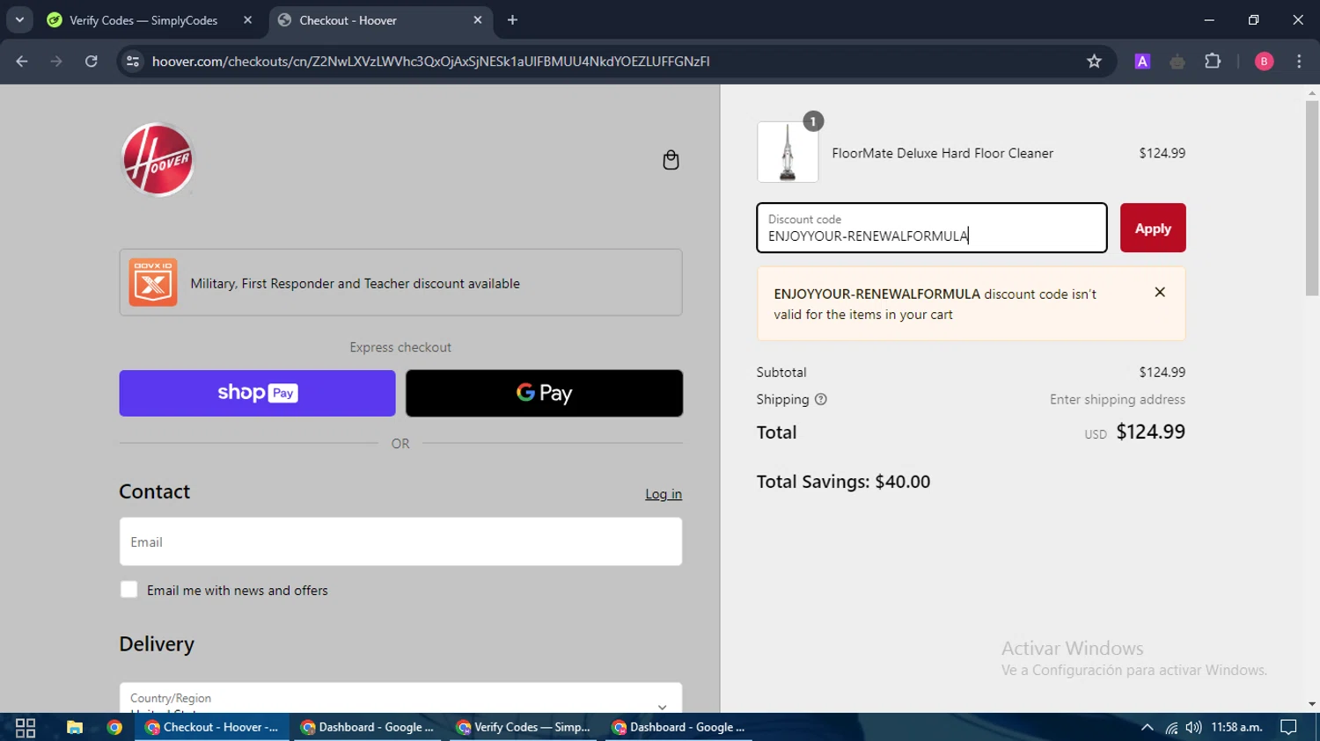Apply the discount code
The image size is (1320, 741).
(1153, 228)
